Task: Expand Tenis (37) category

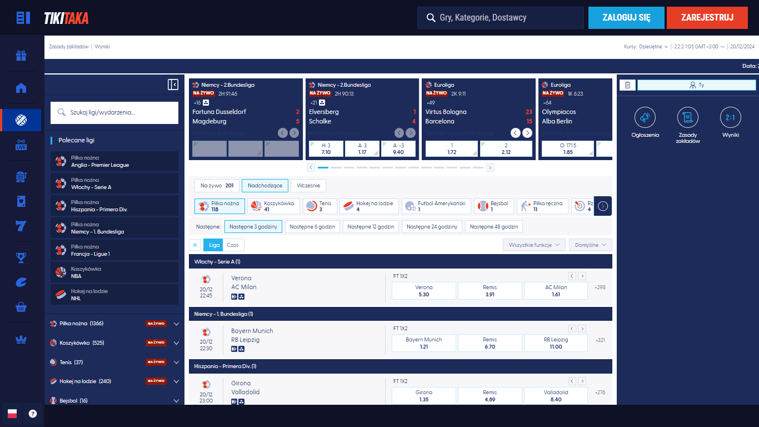Action: click(114, 362)
